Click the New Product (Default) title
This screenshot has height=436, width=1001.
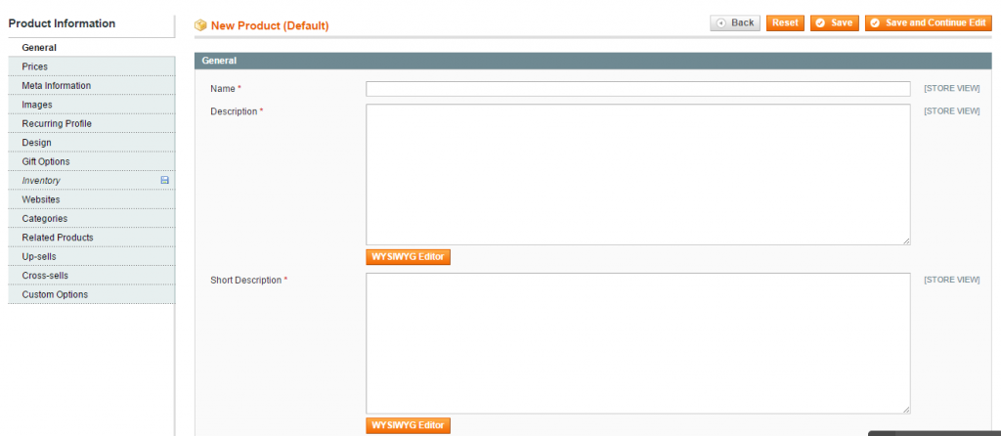[x=270, y=26]
